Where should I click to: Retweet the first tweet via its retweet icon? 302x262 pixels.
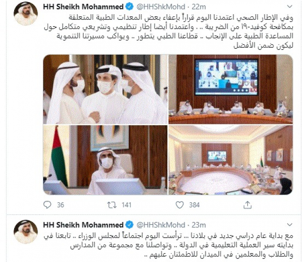coord(112,205)
